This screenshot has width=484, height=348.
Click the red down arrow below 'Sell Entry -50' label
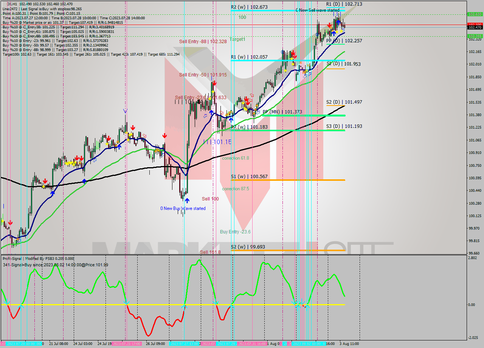[214, 83]
